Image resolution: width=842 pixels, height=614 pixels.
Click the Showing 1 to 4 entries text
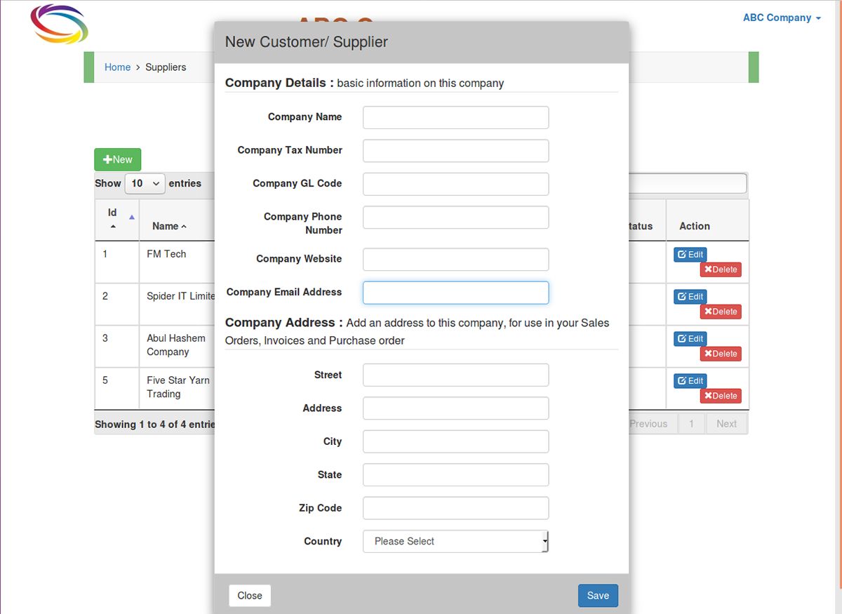point(155,424)
